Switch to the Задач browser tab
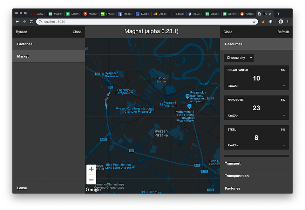Image resolution: width=305 pixels, height=210 pixels. [x=38, y=14]
